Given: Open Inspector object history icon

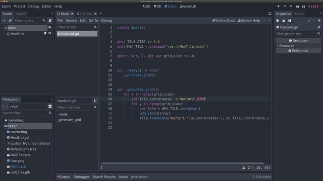Looking at the screenshot, I should (319, 21).
